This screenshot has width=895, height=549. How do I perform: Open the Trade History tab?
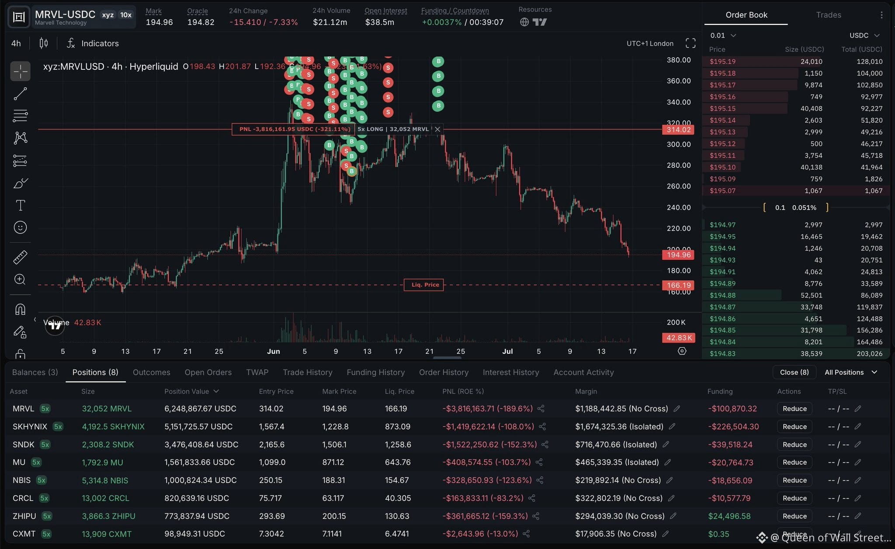click(x=308, y=372)
